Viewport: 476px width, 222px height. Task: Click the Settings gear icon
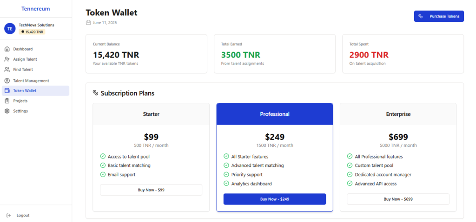[x=7, y=111]
